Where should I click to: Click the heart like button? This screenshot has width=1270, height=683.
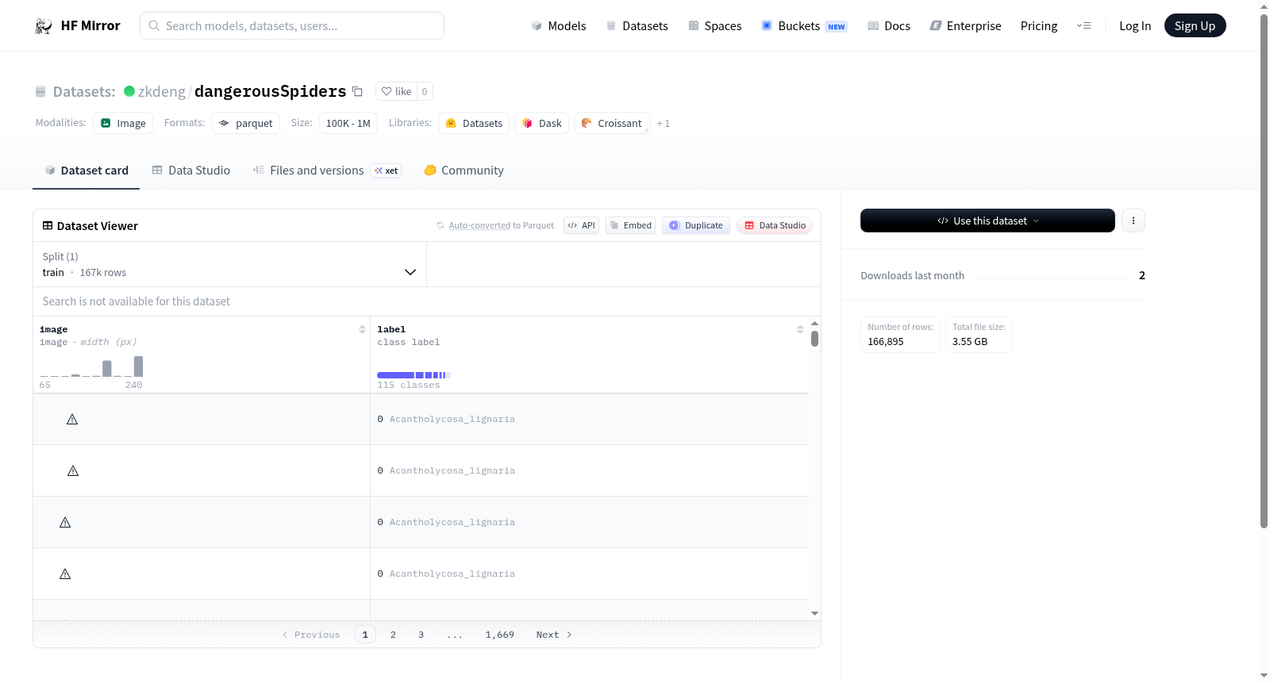coord(396,91)
